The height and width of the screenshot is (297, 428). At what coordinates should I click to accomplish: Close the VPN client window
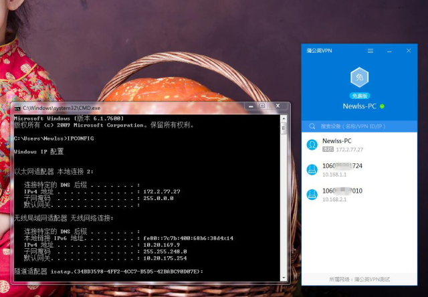pos(408,51)
